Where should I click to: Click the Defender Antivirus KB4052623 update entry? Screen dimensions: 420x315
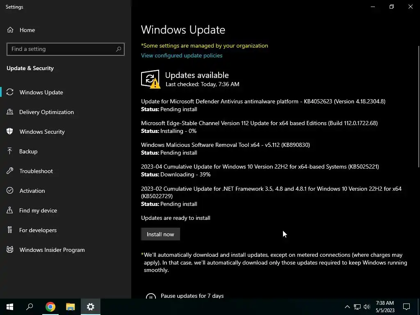point(263,105)
